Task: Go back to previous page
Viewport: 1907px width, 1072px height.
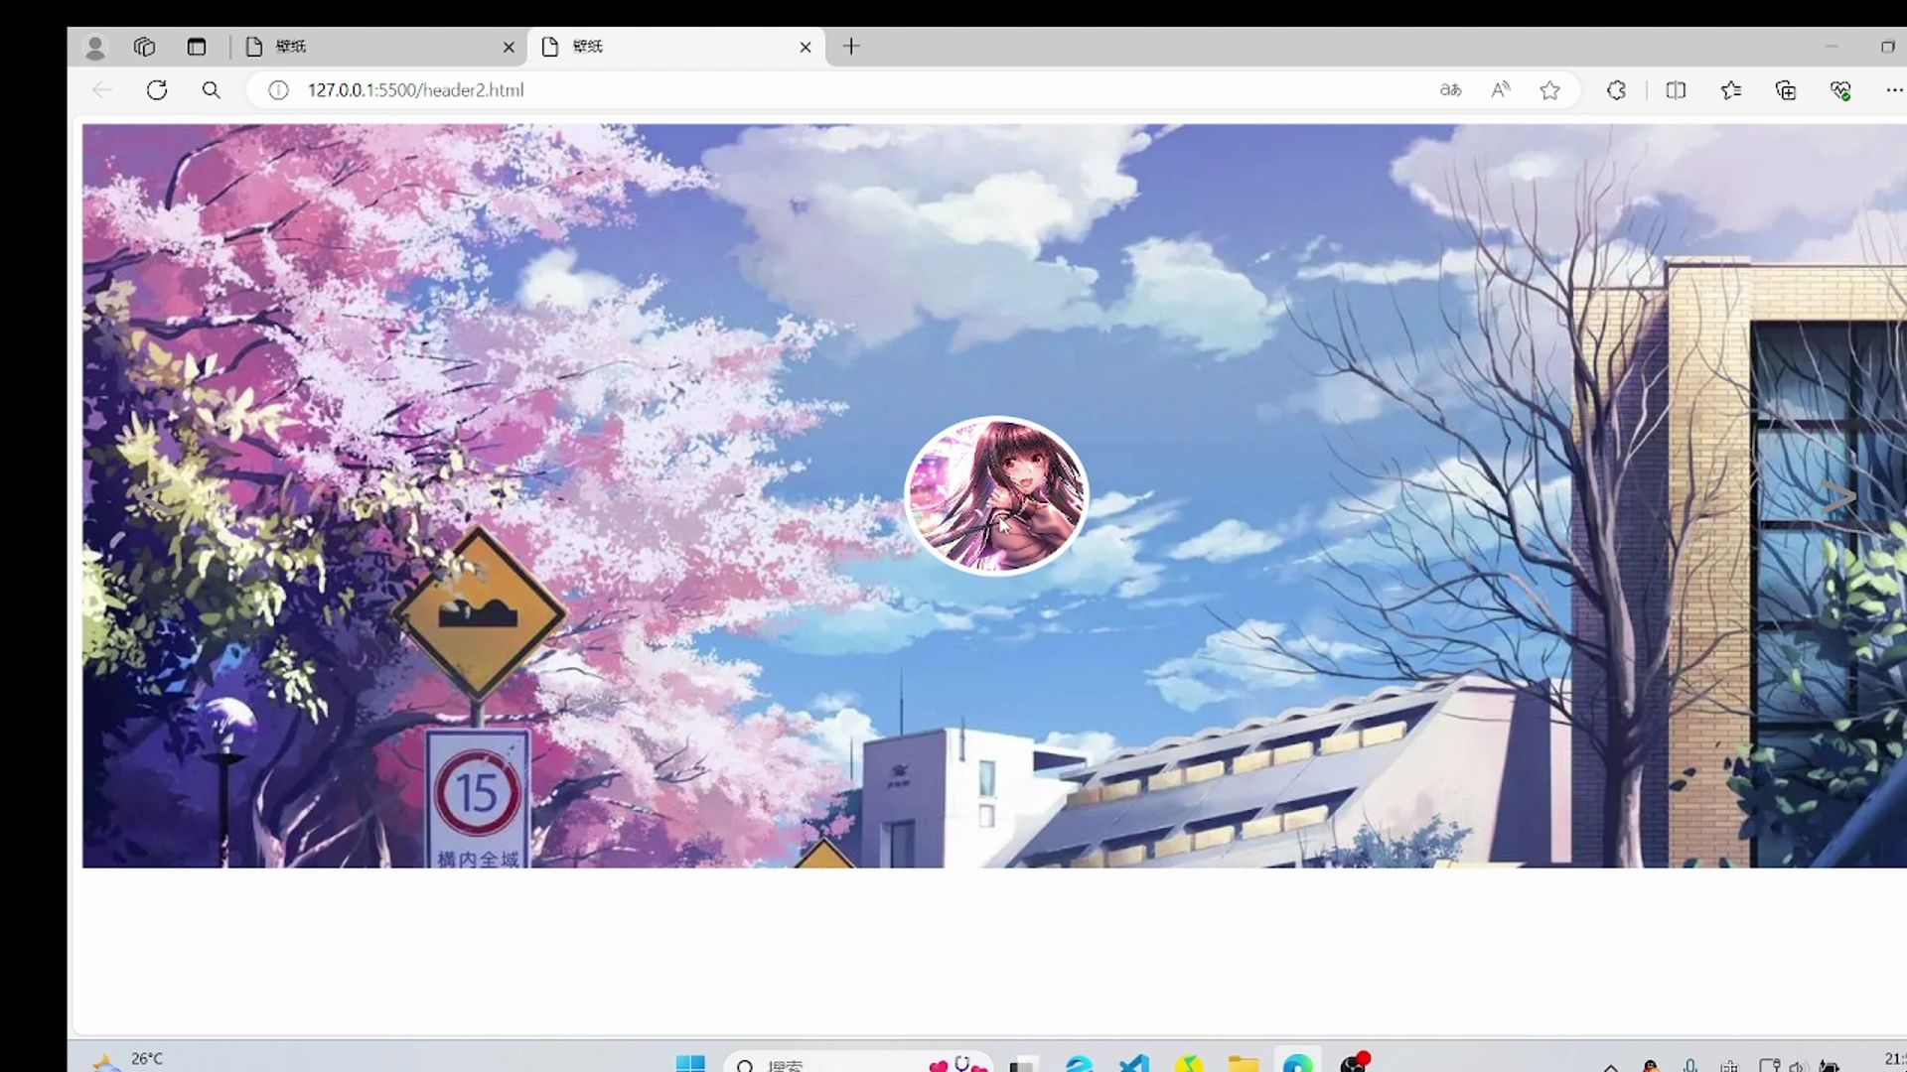Action: click(102, 90)
